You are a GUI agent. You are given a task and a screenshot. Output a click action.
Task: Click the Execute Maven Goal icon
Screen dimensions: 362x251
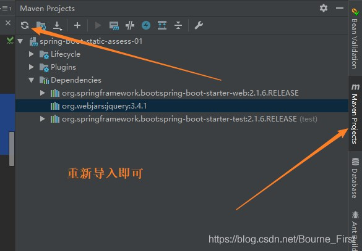coord(114,25)
